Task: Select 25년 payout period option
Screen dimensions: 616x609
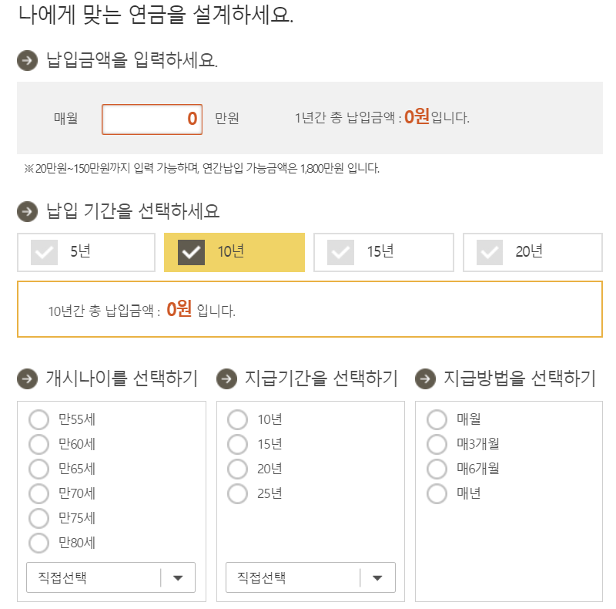Action: (x=238, y=493)
